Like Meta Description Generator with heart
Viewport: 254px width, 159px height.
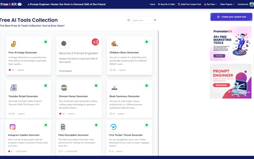[x=59, y=151]
